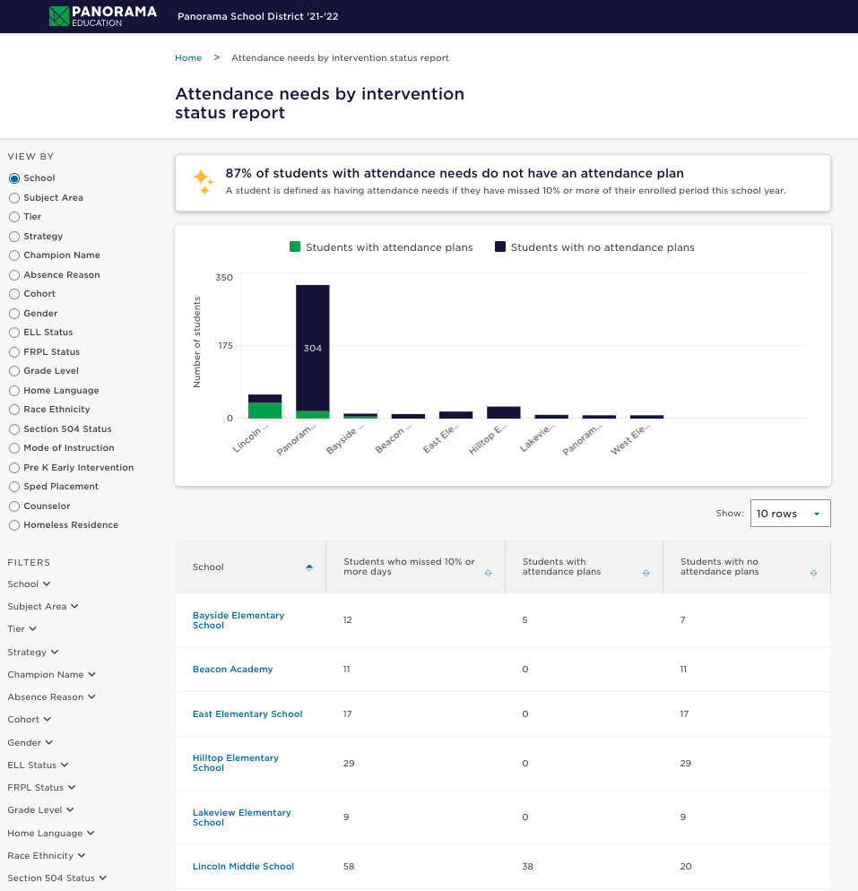Expand the Home Language filter
Screen dimensions: 858x891
coord(51,833)
